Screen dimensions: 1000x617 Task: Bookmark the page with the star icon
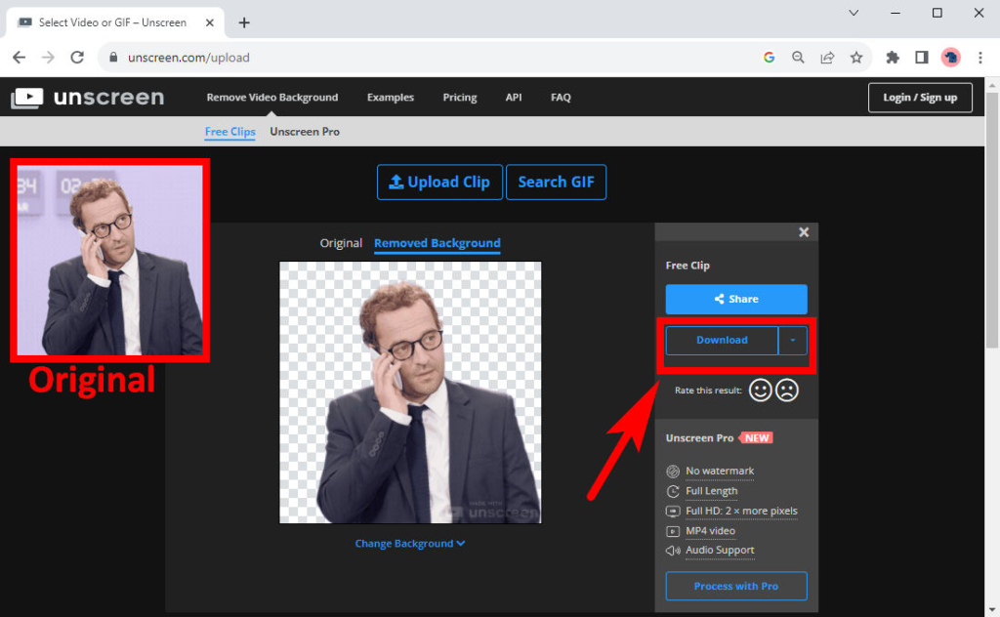click(x=856, y=58)
